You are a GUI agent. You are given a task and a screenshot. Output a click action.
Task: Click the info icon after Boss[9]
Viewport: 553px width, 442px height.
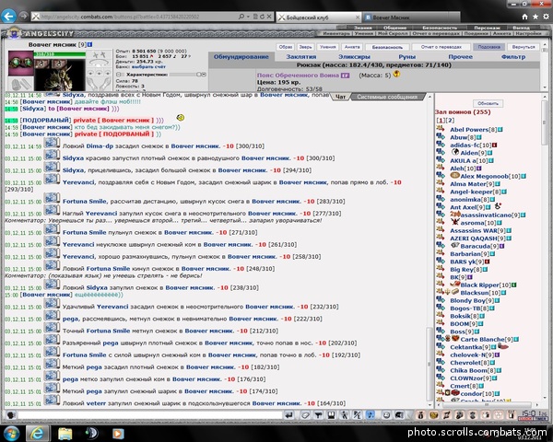point(477,331)
